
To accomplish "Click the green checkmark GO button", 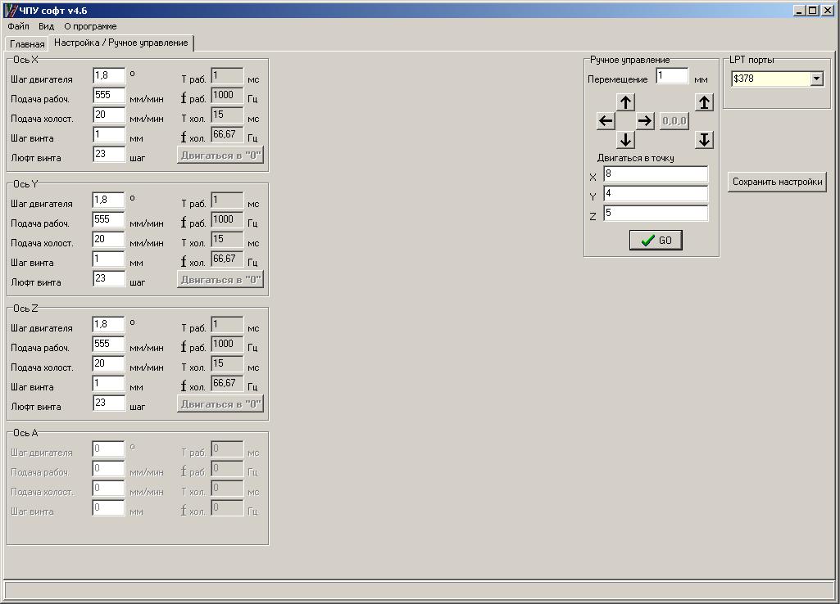I will pyautogui.click(x=656, y=240).
